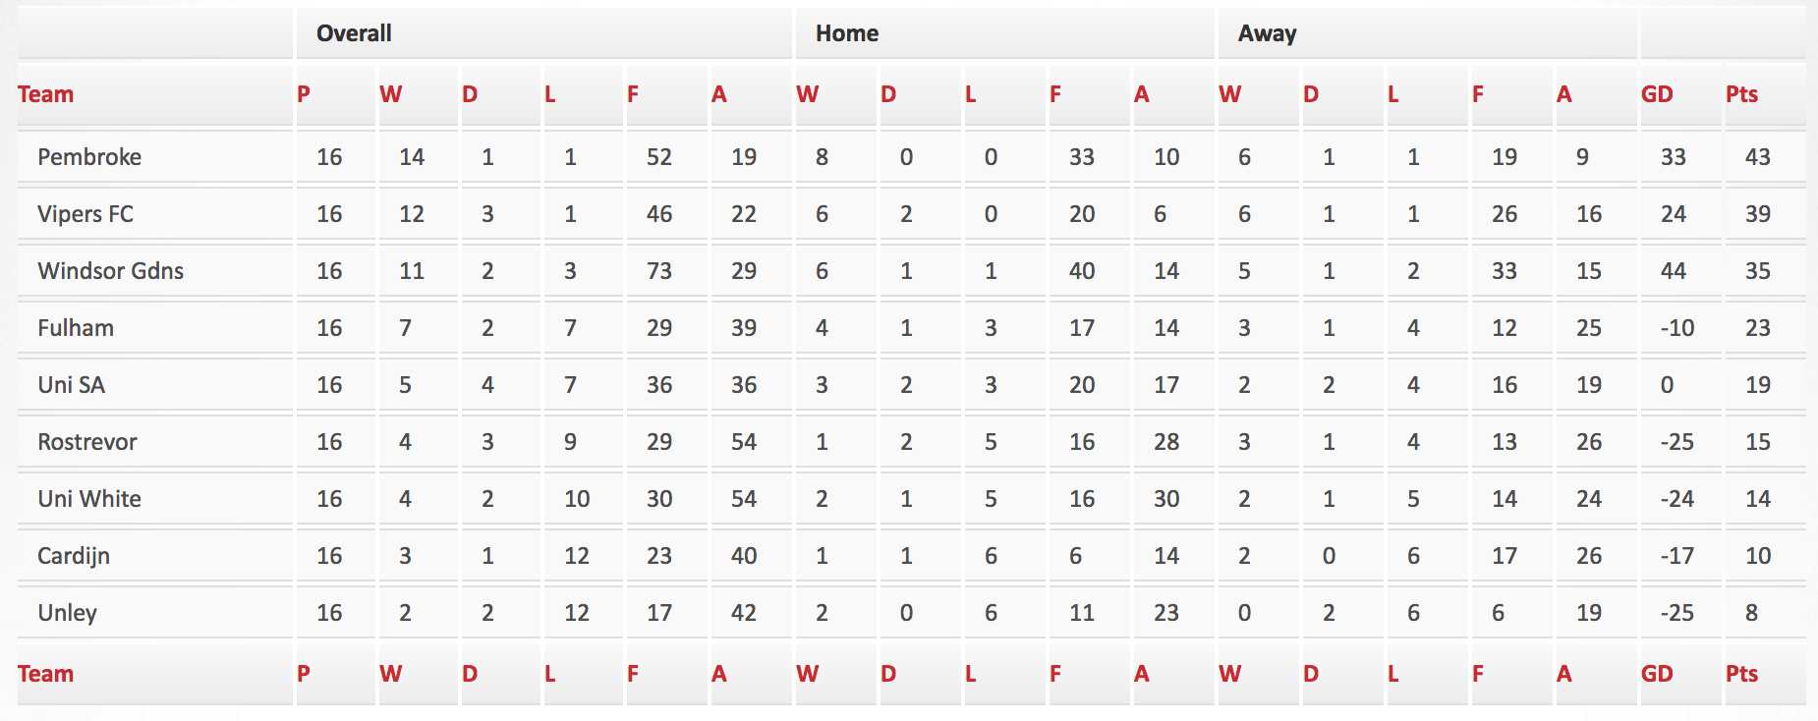Screen dimensions: 1818x721
Task: Click GD header in top row
Action: pos(1657,94)
